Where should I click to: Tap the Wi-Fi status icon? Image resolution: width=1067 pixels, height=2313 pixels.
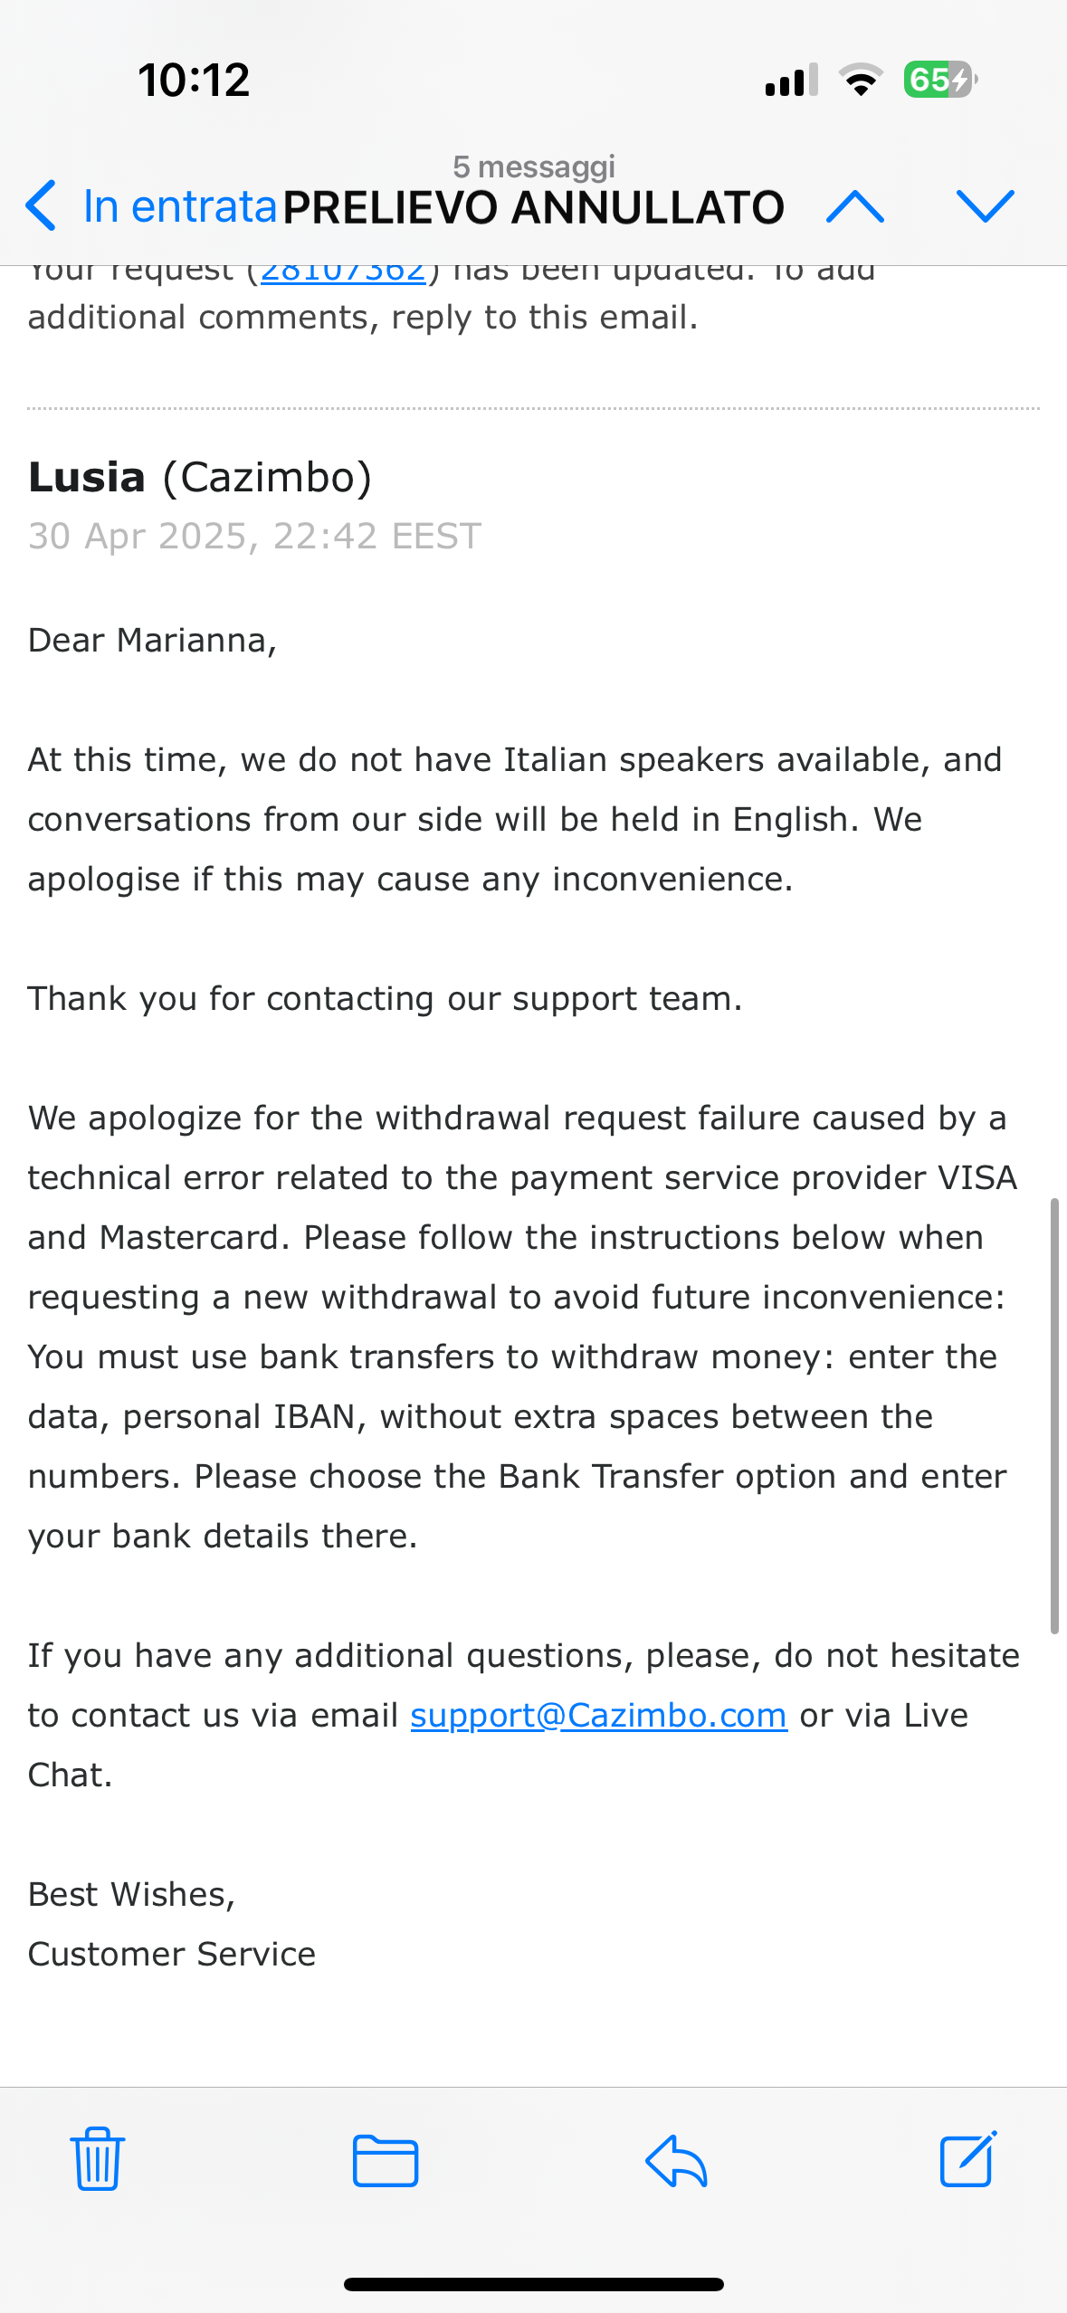(861, 81)
